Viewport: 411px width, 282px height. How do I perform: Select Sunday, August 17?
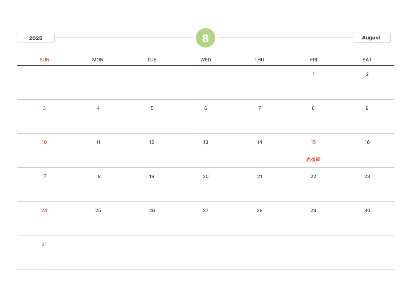click(x=44, y=176)
